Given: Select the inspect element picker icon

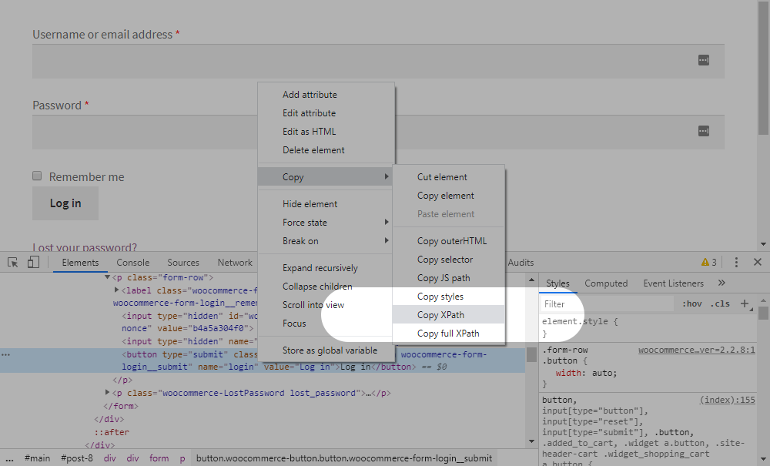Looking at the screenshot, I should pyautogui.click(x=13, y=262).
